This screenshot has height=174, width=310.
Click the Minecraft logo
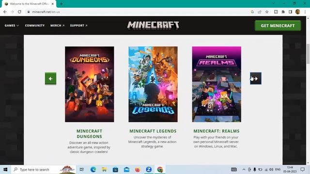(x=153, y=26)
